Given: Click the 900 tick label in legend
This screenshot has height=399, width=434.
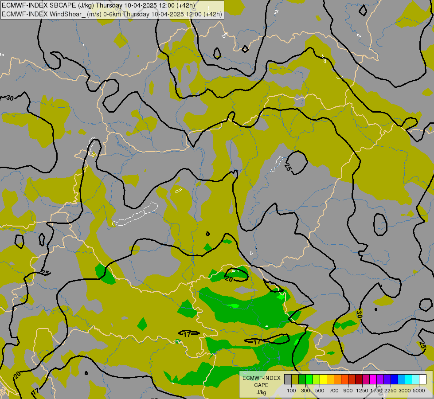Looking at the screenshot, I should tap(348, 391).
